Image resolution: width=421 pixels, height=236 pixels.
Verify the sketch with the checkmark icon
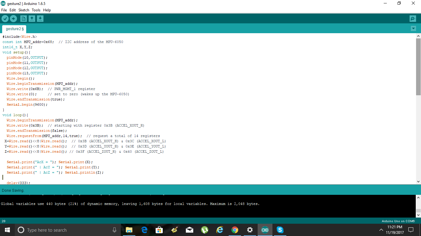(x=5, y=18)
